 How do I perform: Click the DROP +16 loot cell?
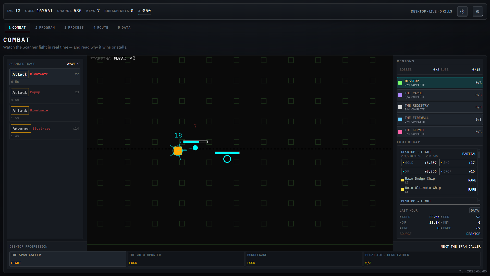pos(458,171)
